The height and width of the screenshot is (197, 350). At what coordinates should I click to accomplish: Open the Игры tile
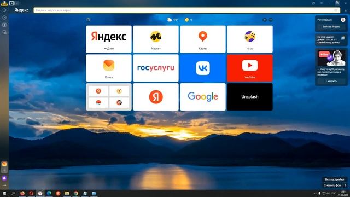pos(250,39)
